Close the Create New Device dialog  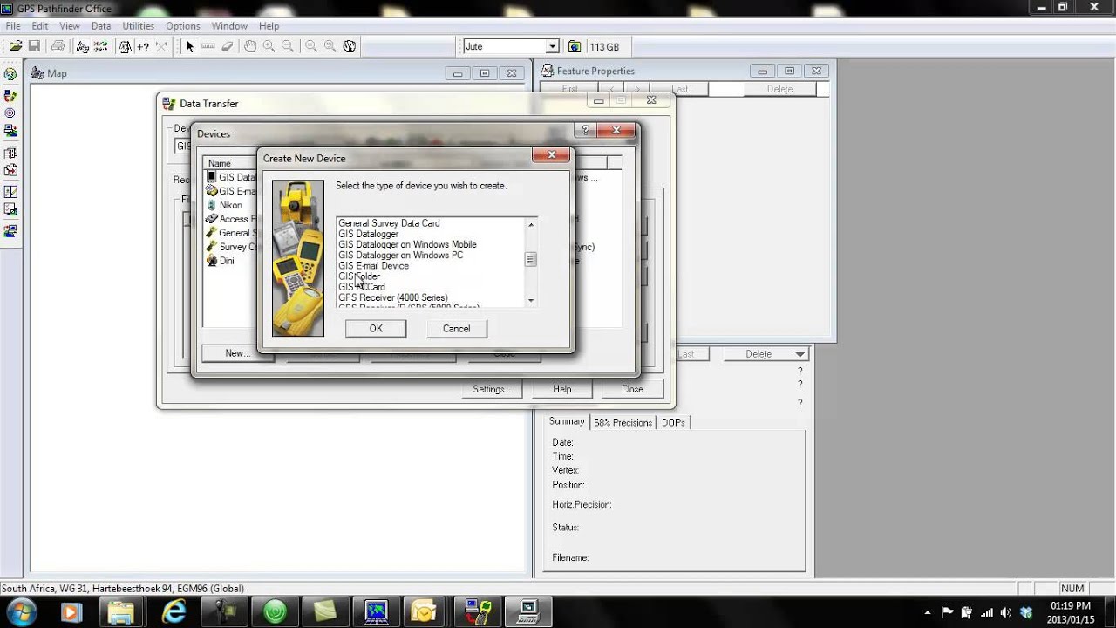click(x=551, y=156)
